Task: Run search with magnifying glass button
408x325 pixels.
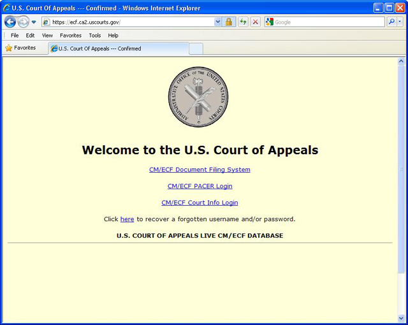Action: [391, 22]
